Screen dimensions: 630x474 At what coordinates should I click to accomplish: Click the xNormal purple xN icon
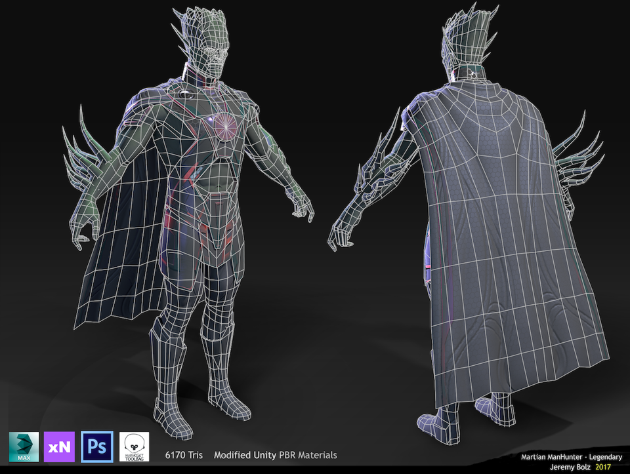[59, 446]
